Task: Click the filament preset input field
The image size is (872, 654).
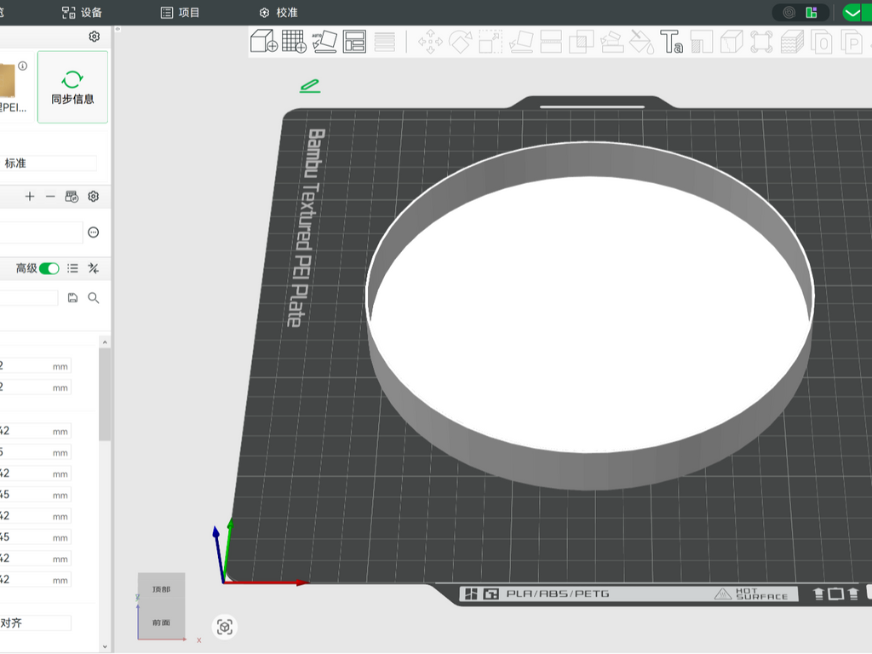Action: point(41,232)
